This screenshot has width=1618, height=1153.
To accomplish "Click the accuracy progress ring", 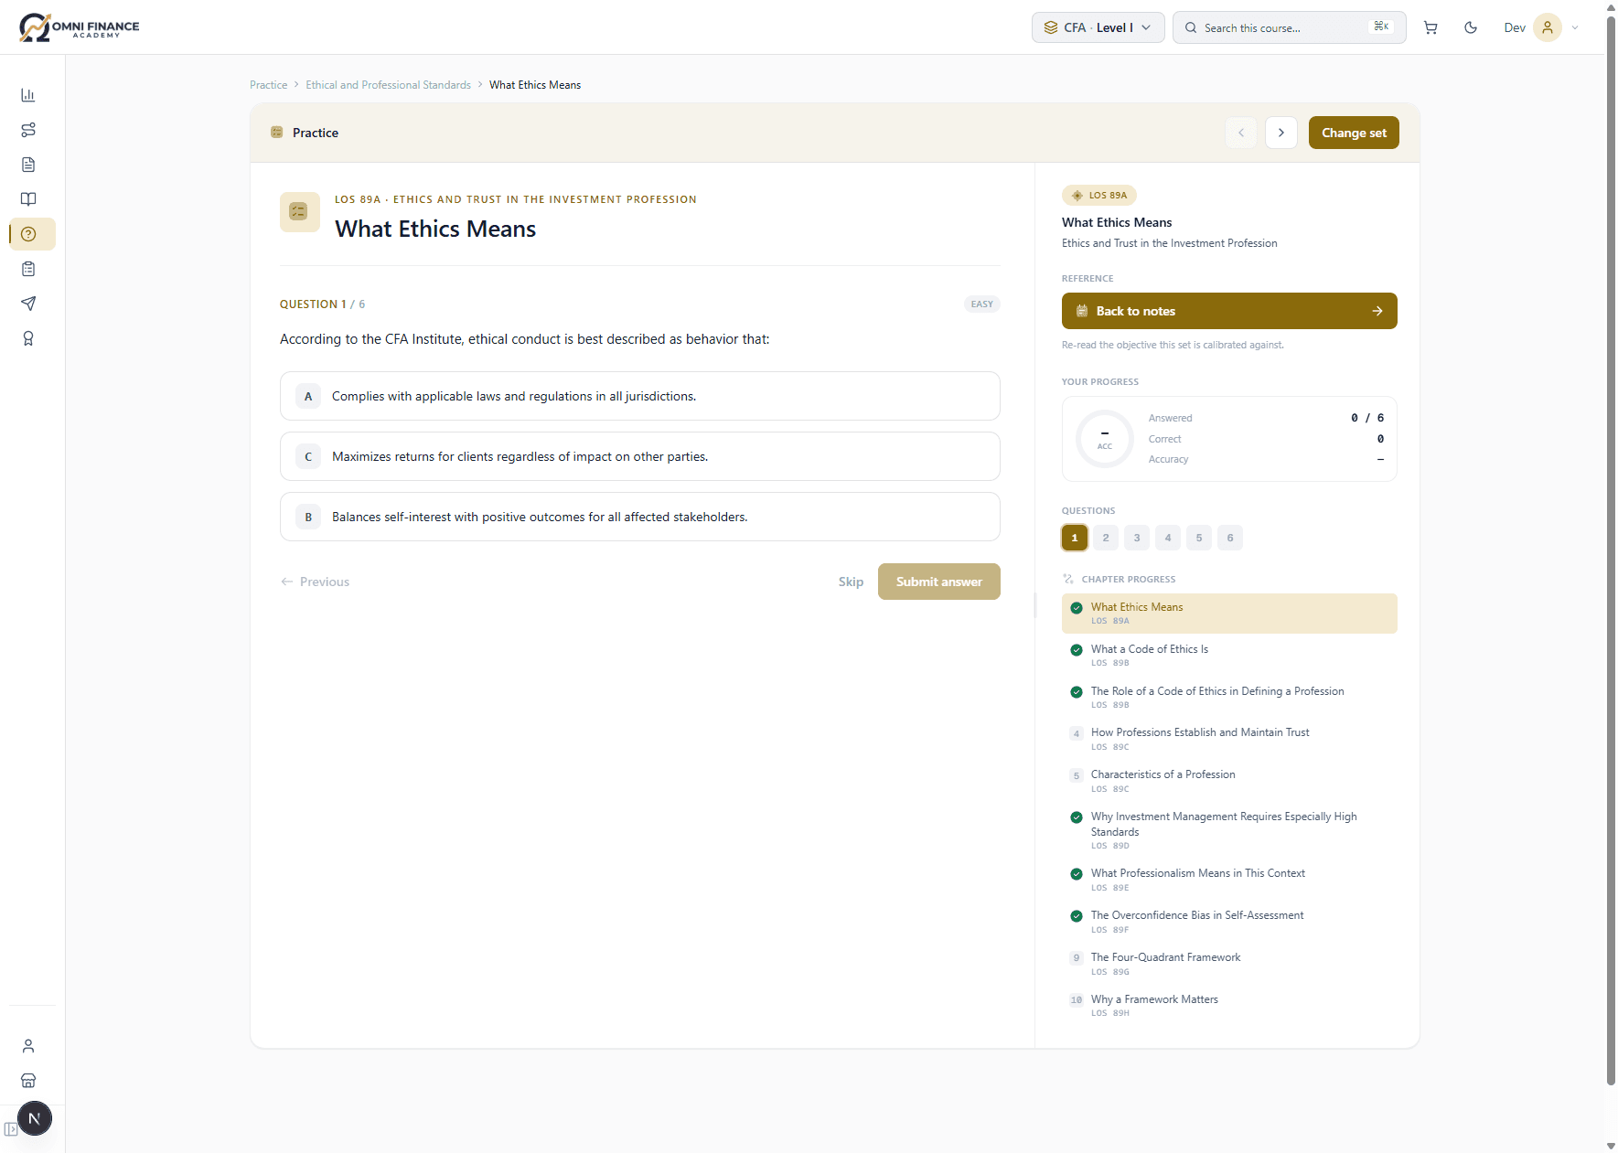I will pos(1105,439).
